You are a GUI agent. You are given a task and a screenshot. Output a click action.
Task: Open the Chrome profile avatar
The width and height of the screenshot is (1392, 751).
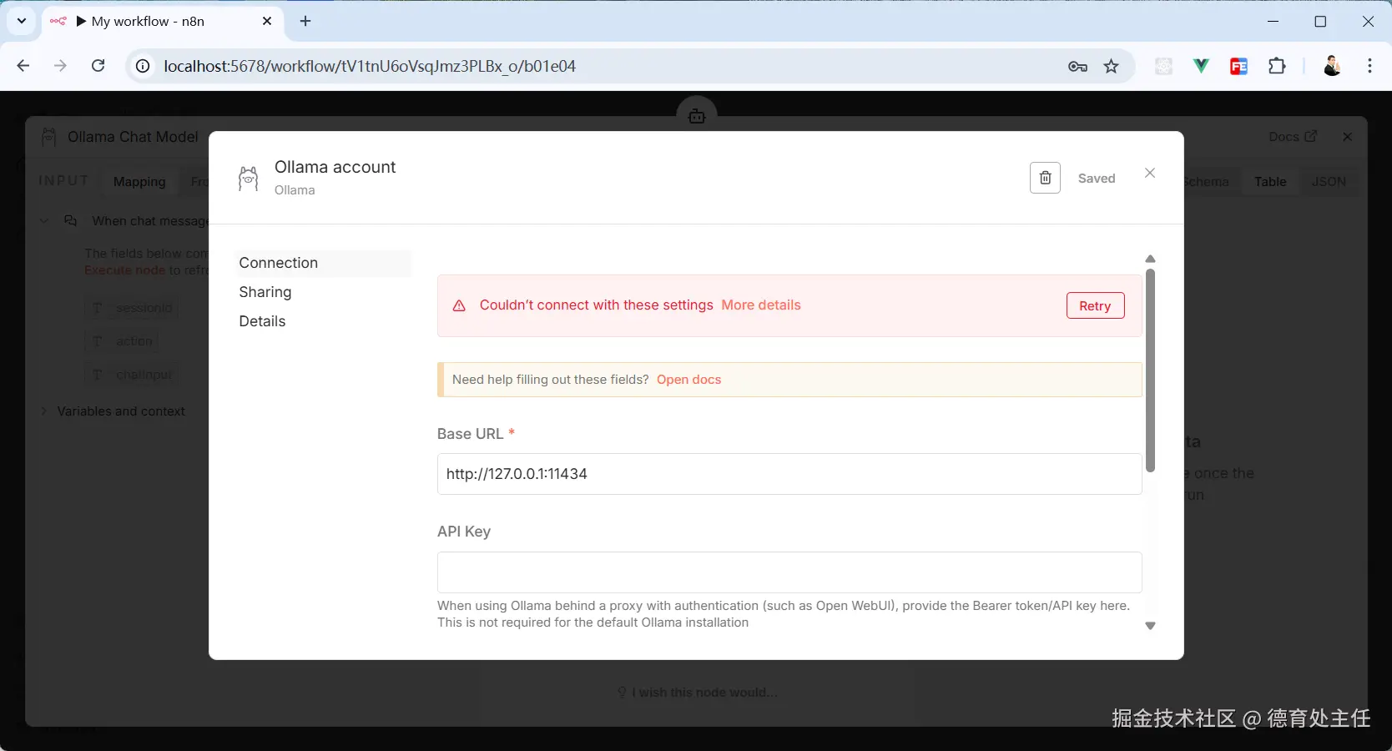tap(1332, 66)
